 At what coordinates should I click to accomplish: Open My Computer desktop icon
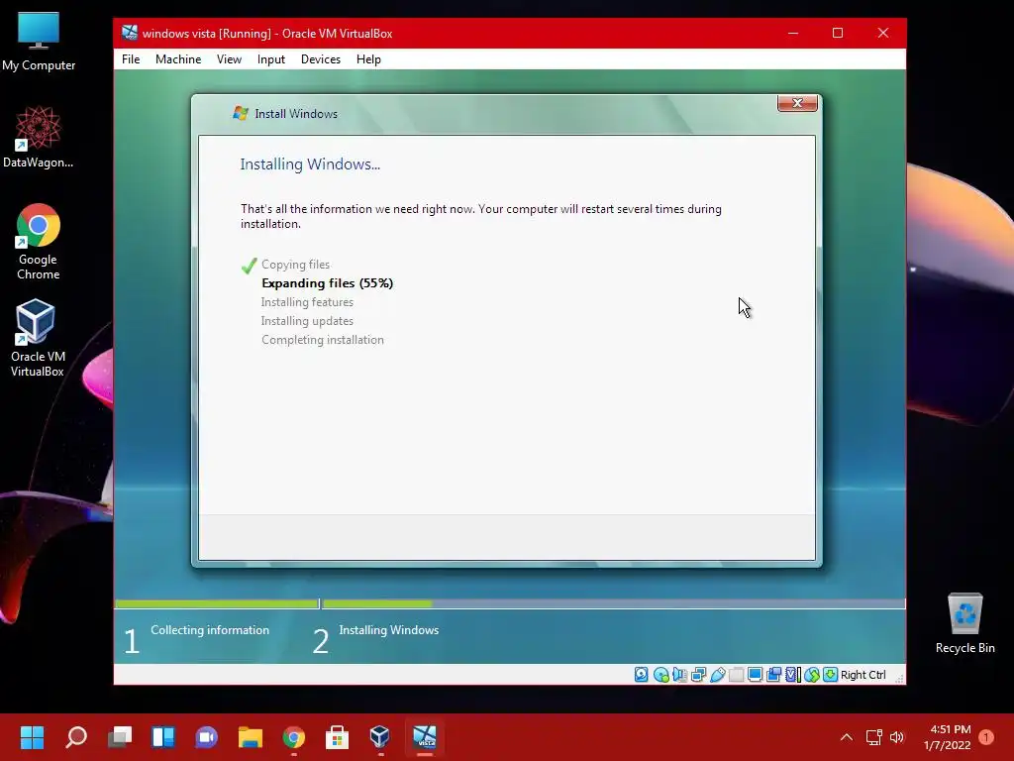(x=39, y=42)
